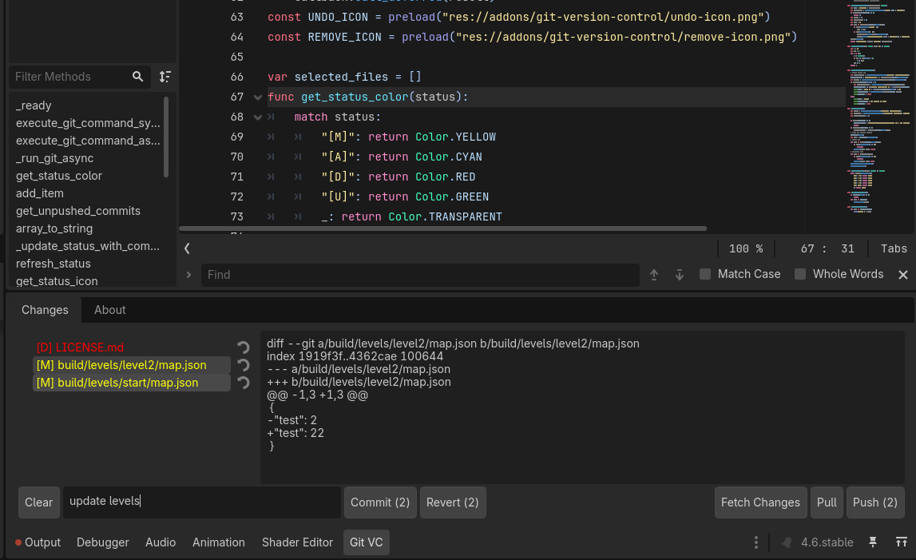
Task: Click the commit message field containing 'update levels'
Action: (x=201, y=502)
